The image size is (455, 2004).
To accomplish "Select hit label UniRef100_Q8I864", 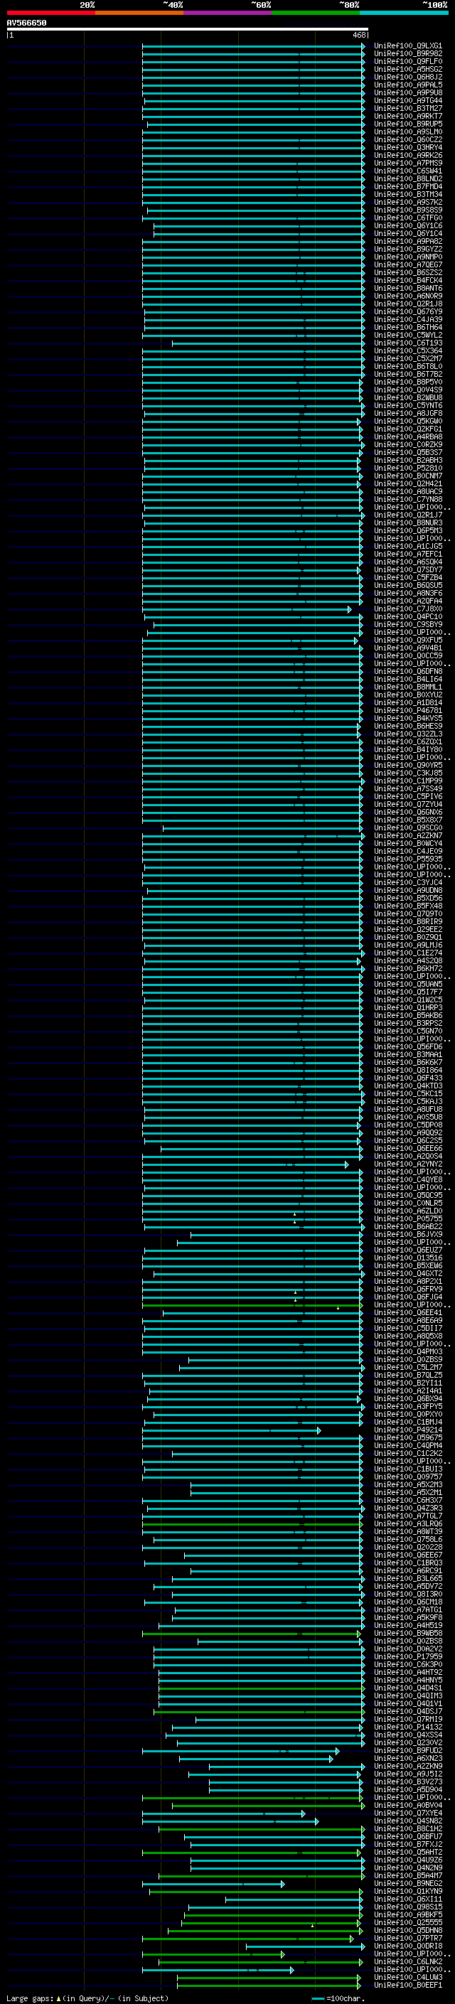I will pyautogui.click(x=408, y=1070).
